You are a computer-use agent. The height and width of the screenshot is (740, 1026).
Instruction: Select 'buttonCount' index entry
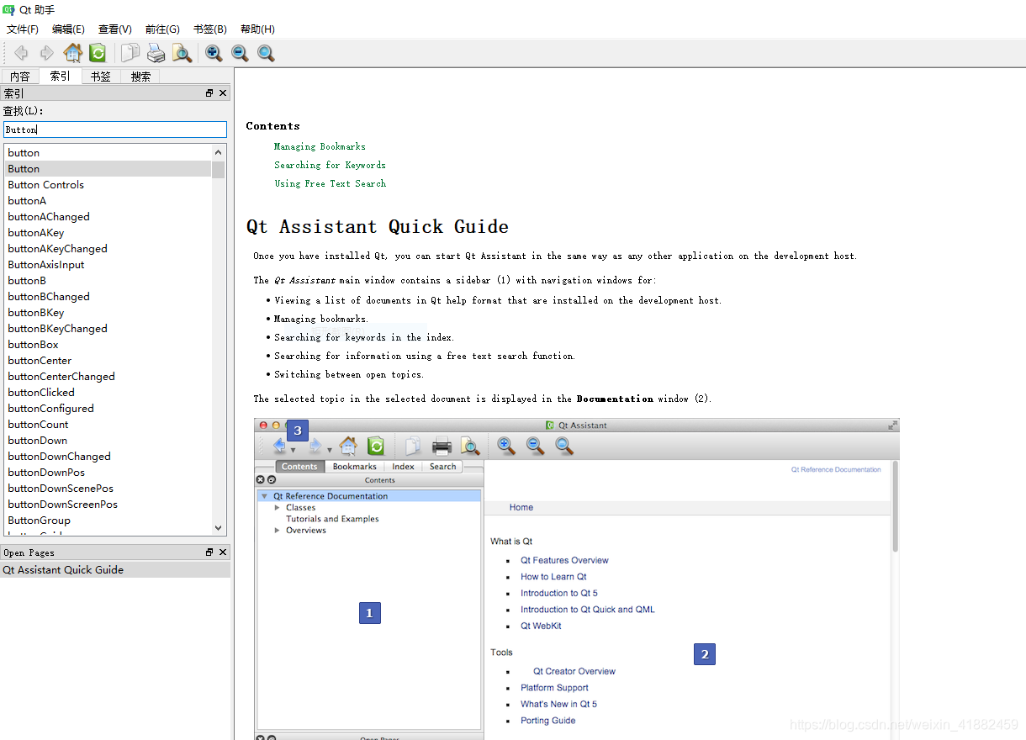point(108,425)
